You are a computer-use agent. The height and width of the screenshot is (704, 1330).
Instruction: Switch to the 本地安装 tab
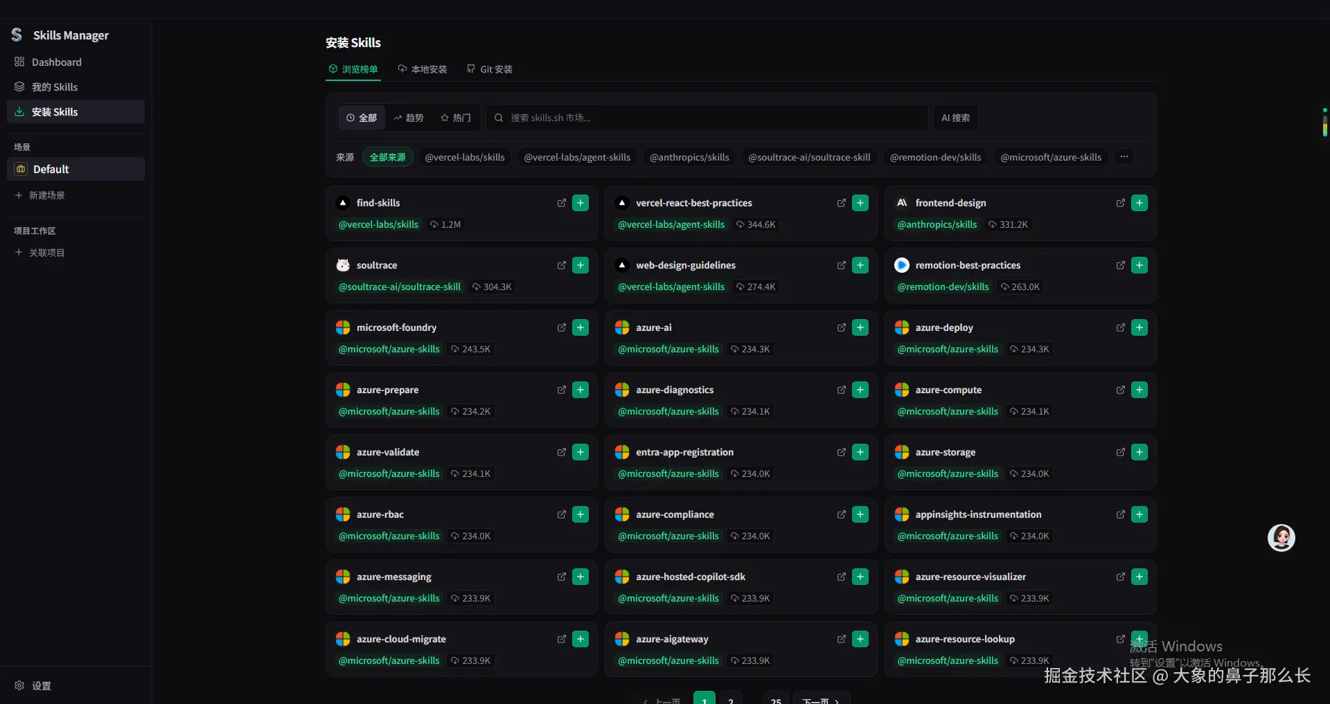[x=423, y=69]
